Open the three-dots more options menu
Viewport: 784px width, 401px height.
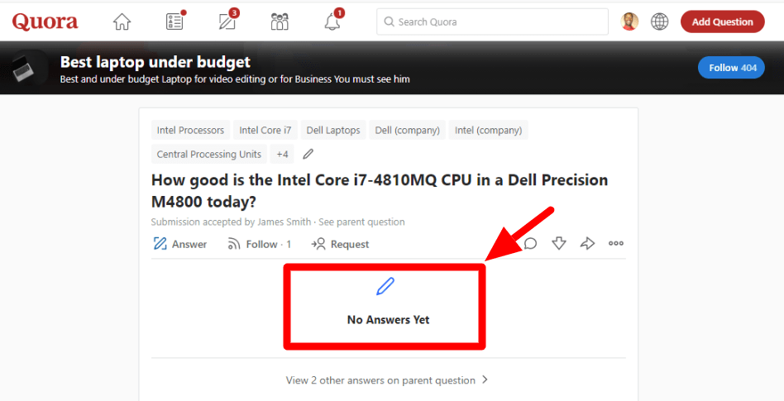tap(615, 244)
